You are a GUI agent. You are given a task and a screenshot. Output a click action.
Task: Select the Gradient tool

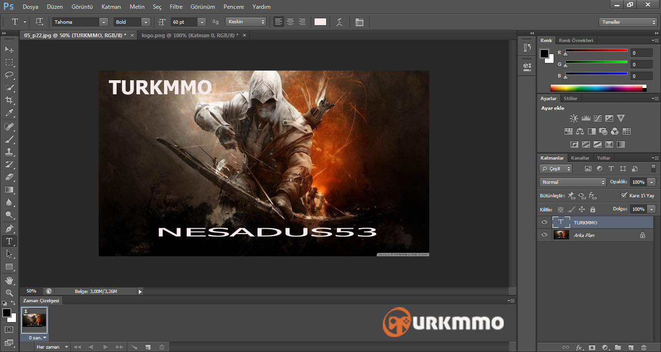(x=9, y=190)
